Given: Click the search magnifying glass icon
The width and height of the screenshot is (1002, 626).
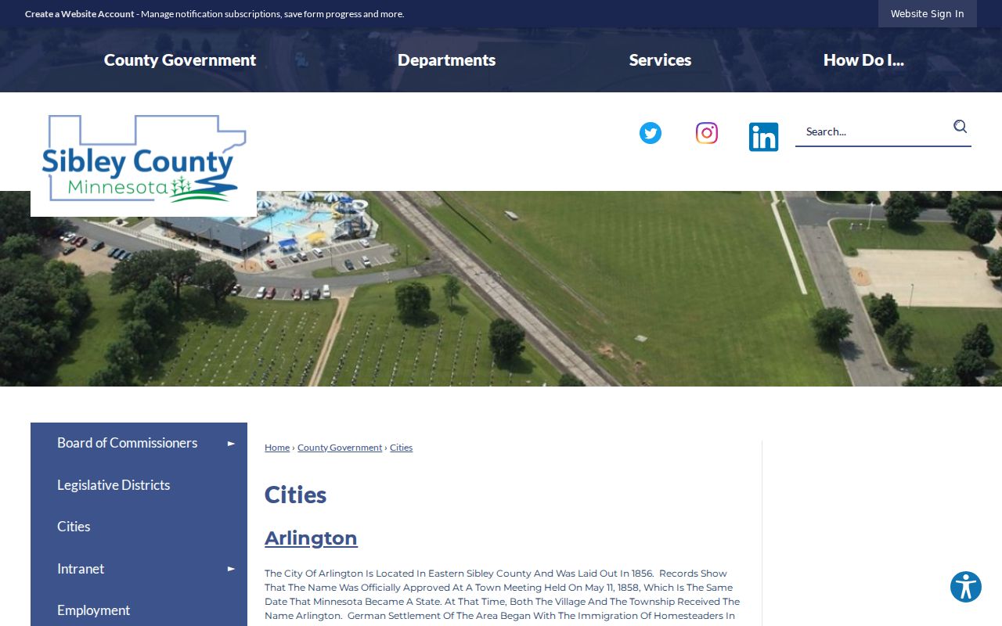Looking at the screenshot, I should tap(960, 127).
